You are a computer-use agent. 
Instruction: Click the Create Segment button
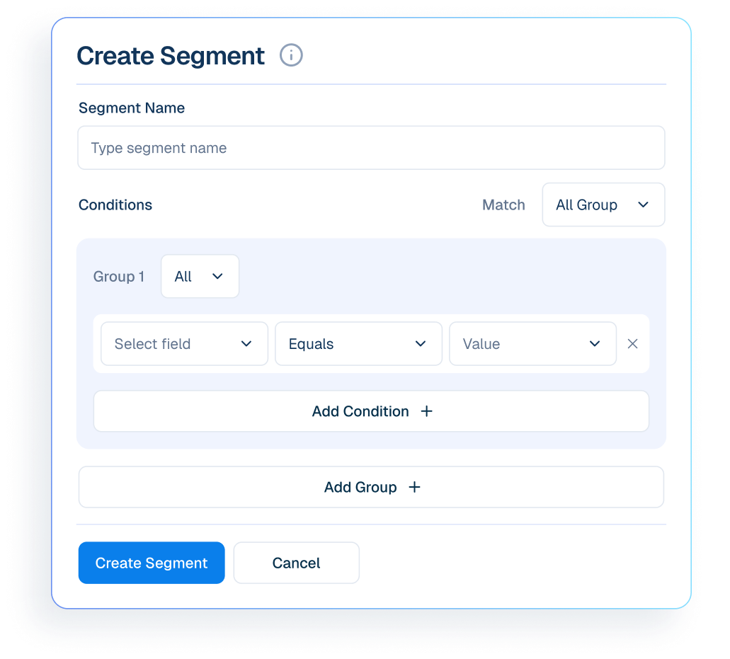coord(151,563)
